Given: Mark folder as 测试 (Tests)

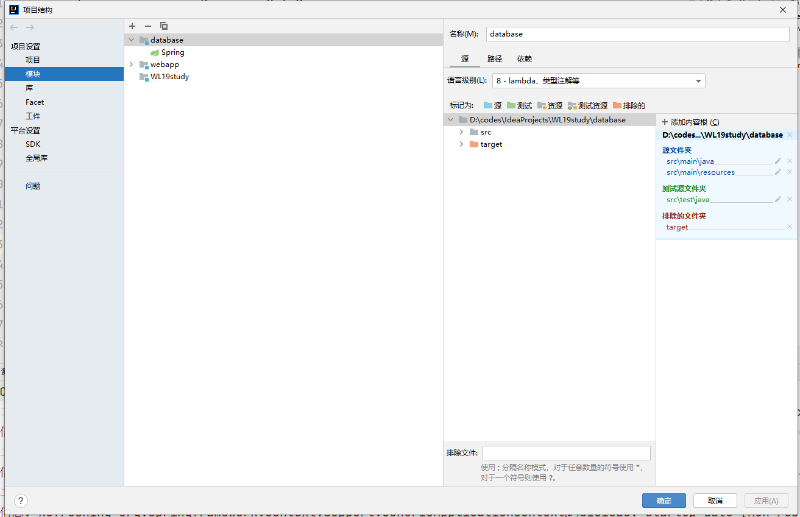Looking at the screenshot, I should pos(519,105).
